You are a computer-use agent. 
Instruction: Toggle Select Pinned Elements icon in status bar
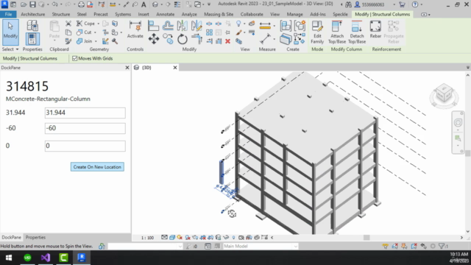point(404,246)
